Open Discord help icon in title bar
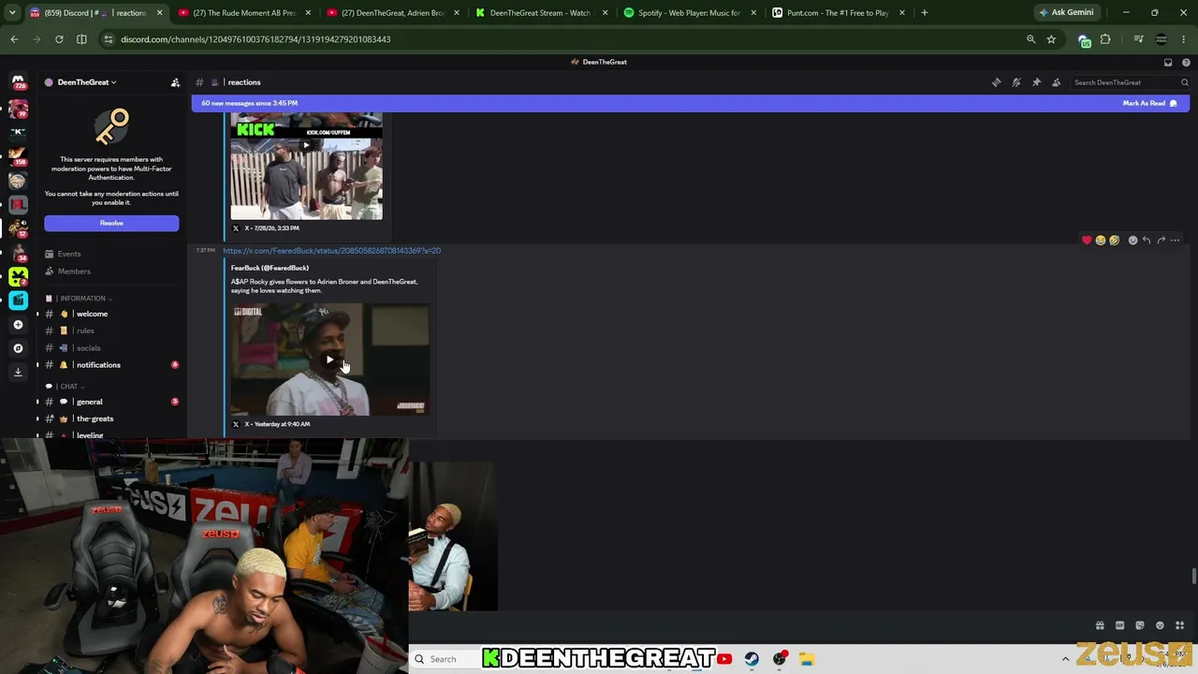 (x=1186, y=62)
